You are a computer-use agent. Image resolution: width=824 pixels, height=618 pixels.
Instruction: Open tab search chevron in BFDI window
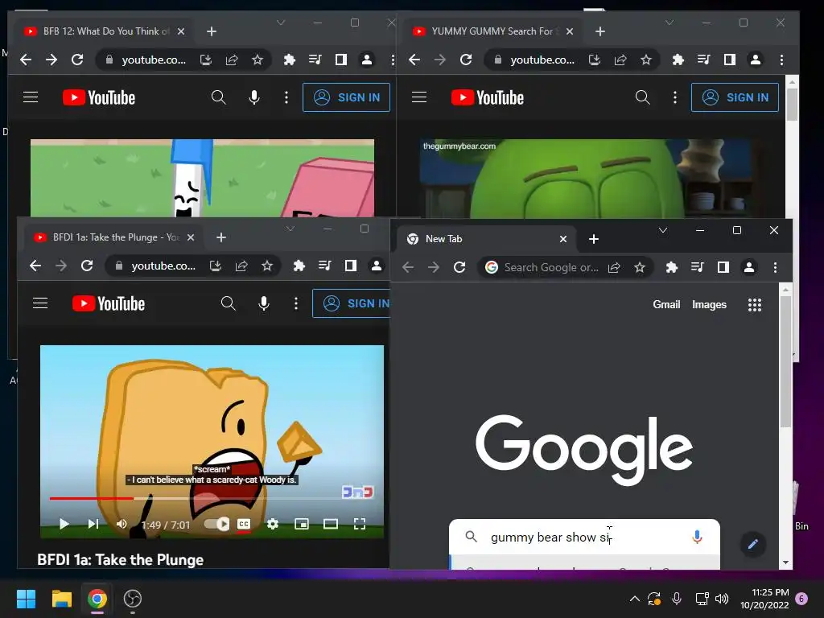point(290,229)
